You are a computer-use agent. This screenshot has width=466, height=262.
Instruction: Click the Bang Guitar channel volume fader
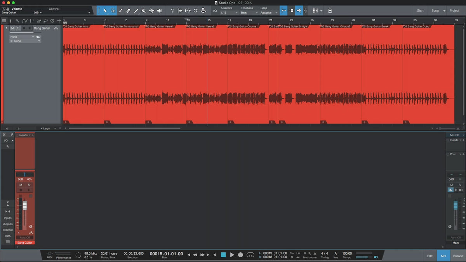25,205
